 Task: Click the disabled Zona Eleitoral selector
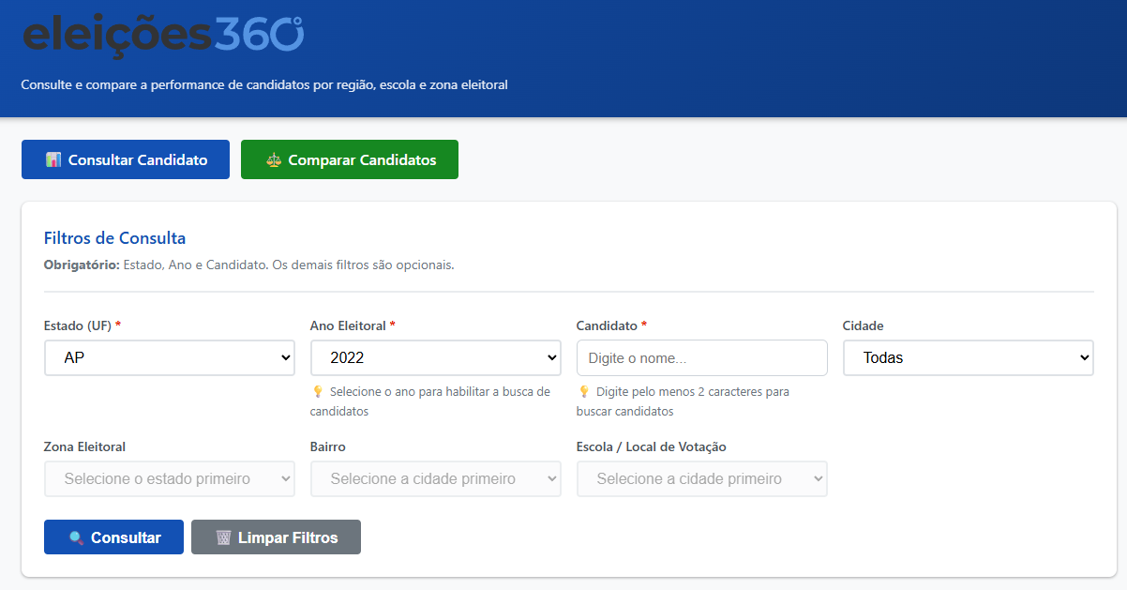click(x=169, y=478)
